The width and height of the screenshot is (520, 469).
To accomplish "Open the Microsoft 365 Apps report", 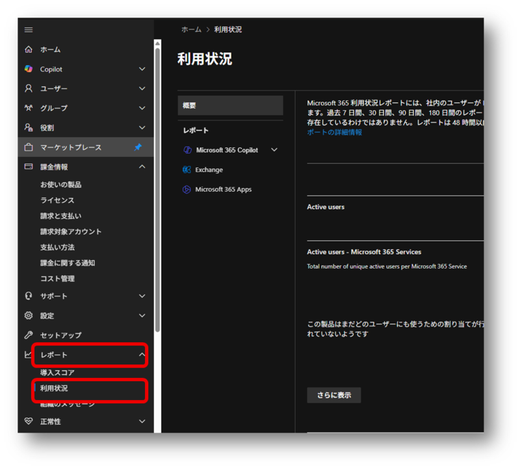I will coord(223,189).
